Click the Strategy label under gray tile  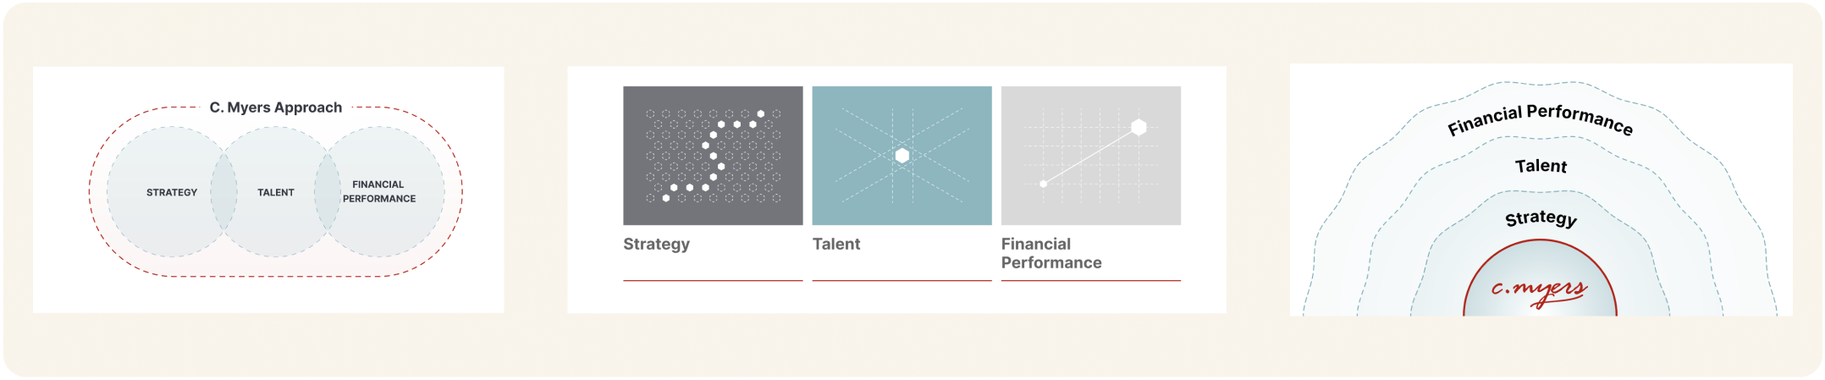(x=656, y=244)
